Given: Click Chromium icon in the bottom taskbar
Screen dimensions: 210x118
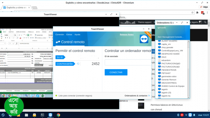Looking at the screenshot, I should click(x=59, y=115).
